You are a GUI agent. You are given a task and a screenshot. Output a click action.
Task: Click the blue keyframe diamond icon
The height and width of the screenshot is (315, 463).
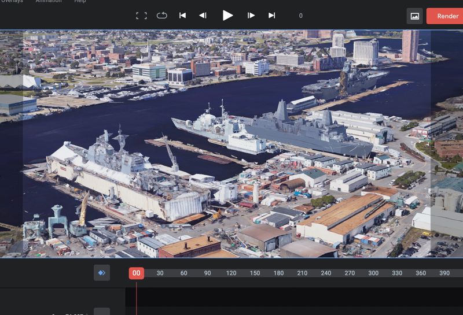102,273
